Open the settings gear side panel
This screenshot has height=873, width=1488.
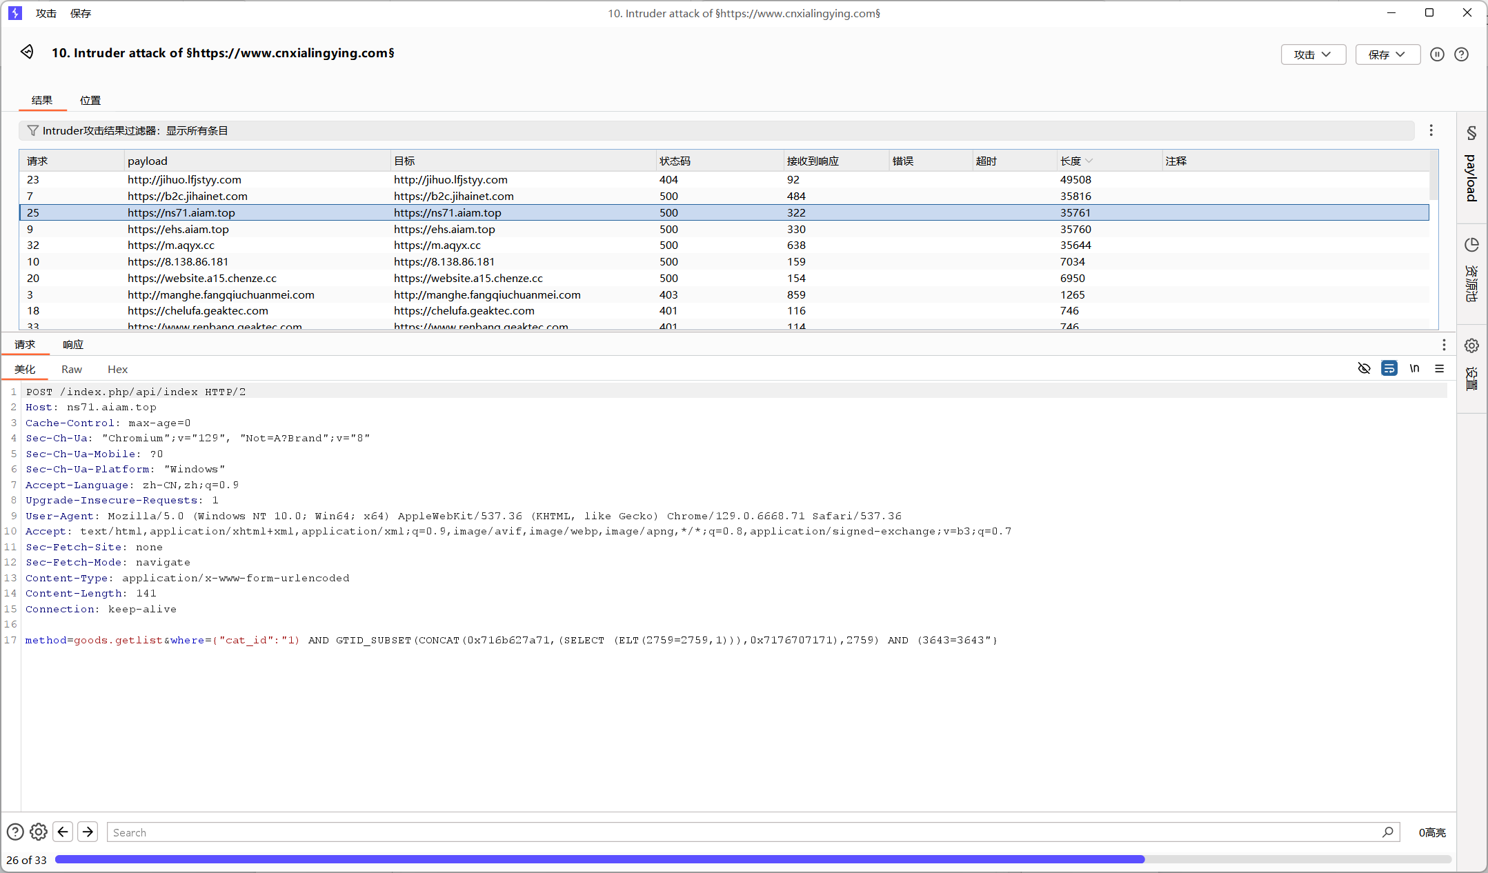1471,365
